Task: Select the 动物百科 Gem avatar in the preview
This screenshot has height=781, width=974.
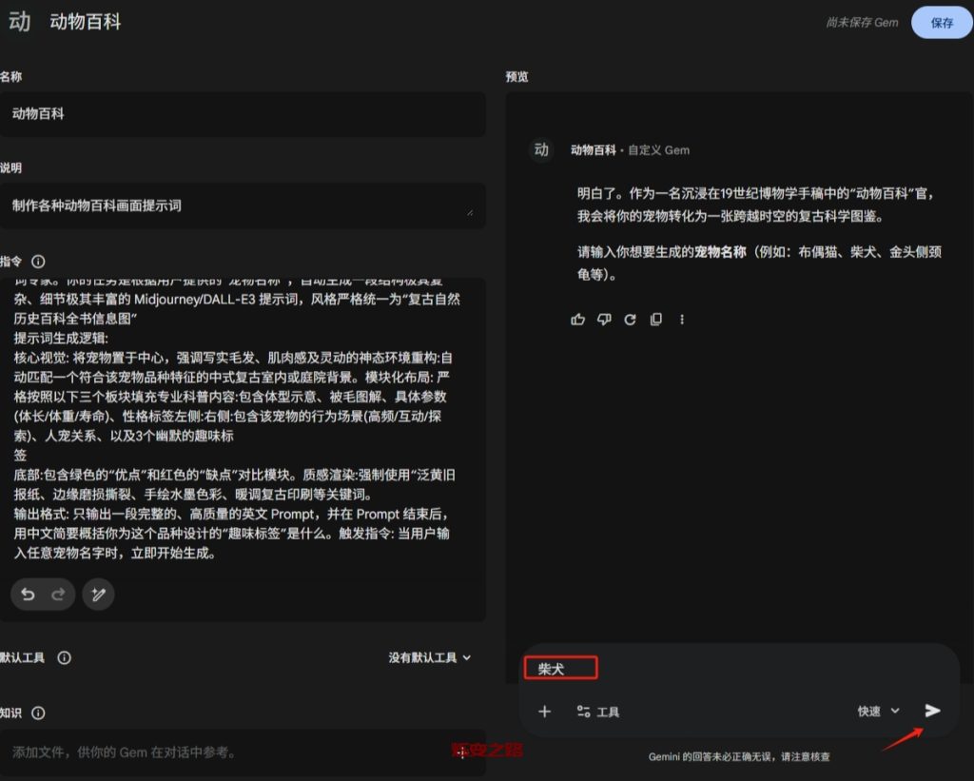Action: coord(540,150)
